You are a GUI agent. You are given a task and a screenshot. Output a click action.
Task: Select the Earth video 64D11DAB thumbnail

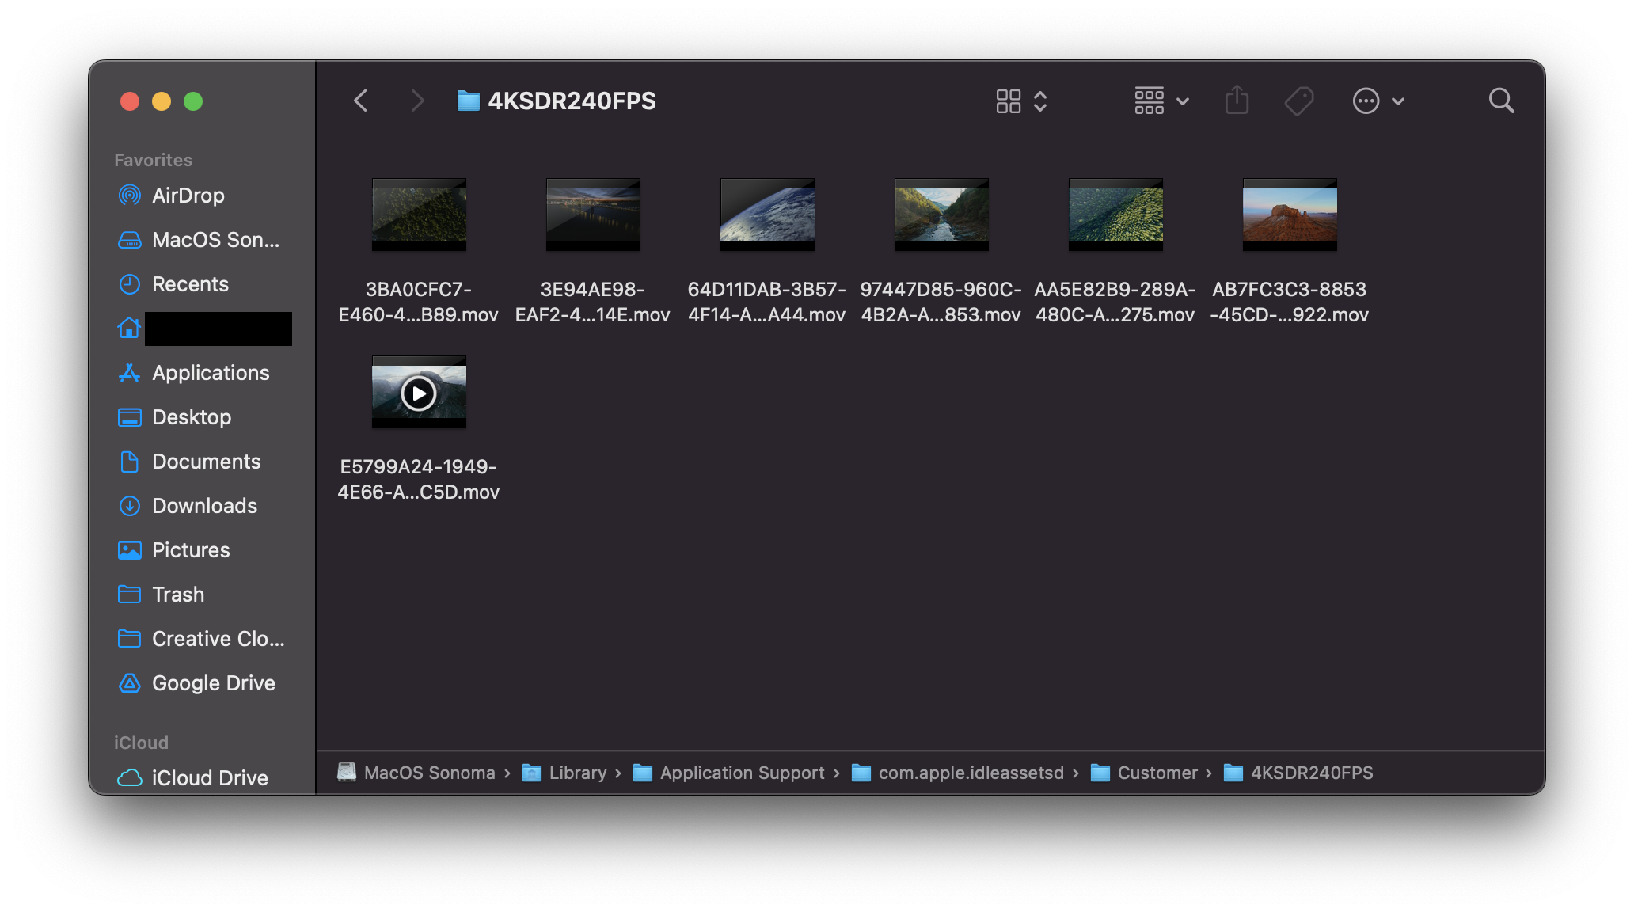tap(767, 215)
